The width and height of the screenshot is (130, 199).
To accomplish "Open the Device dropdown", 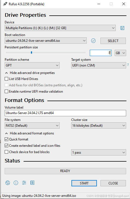I will click(x=60, y=28).
